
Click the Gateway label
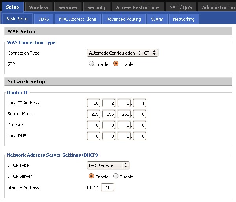coord(16,125)
